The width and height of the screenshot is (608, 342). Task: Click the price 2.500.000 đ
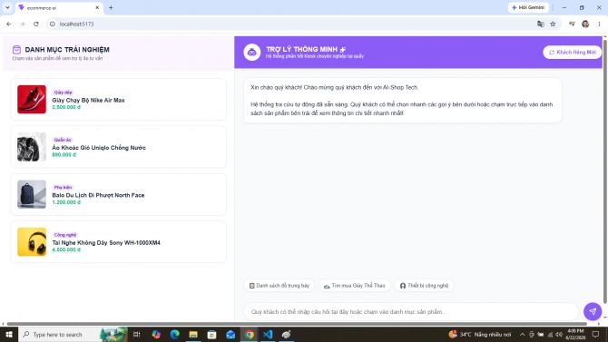click(x=66, y=107)
